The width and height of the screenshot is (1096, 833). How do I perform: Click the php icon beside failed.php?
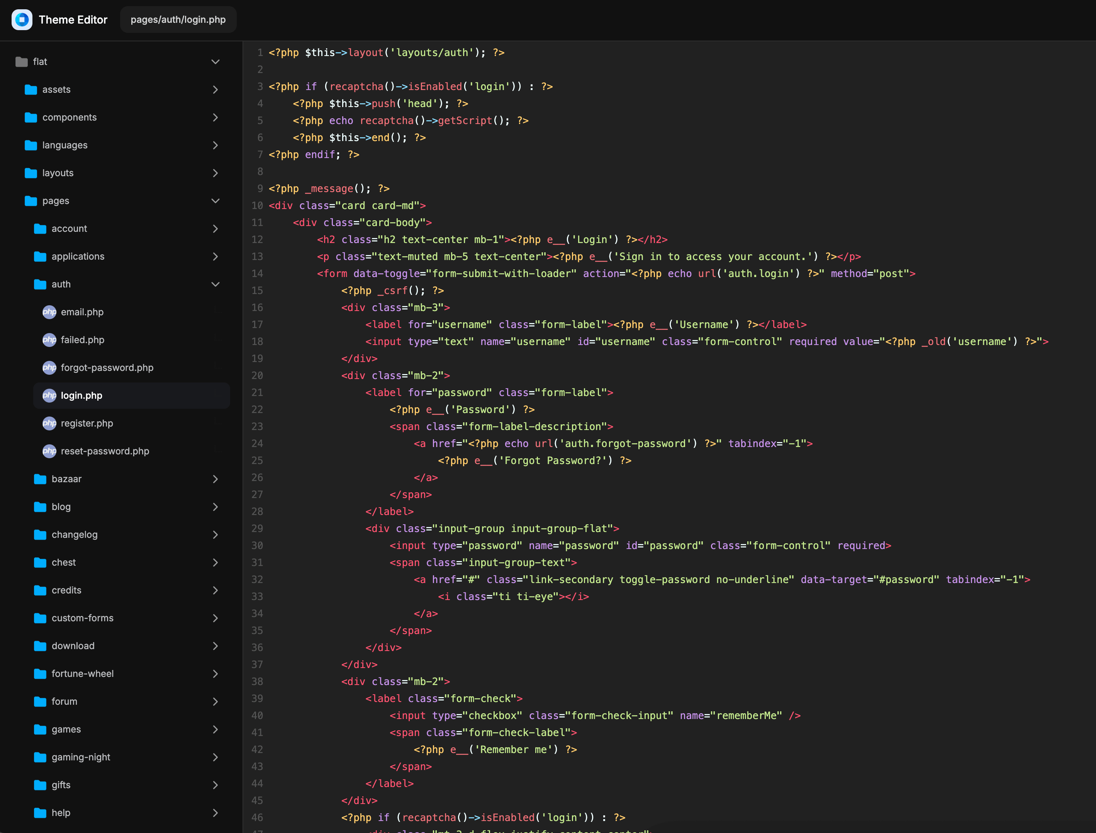pos(49,340)
